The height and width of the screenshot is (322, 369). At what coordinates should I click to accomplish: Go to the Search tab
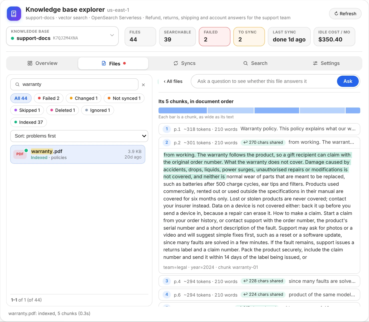(255, 63)
